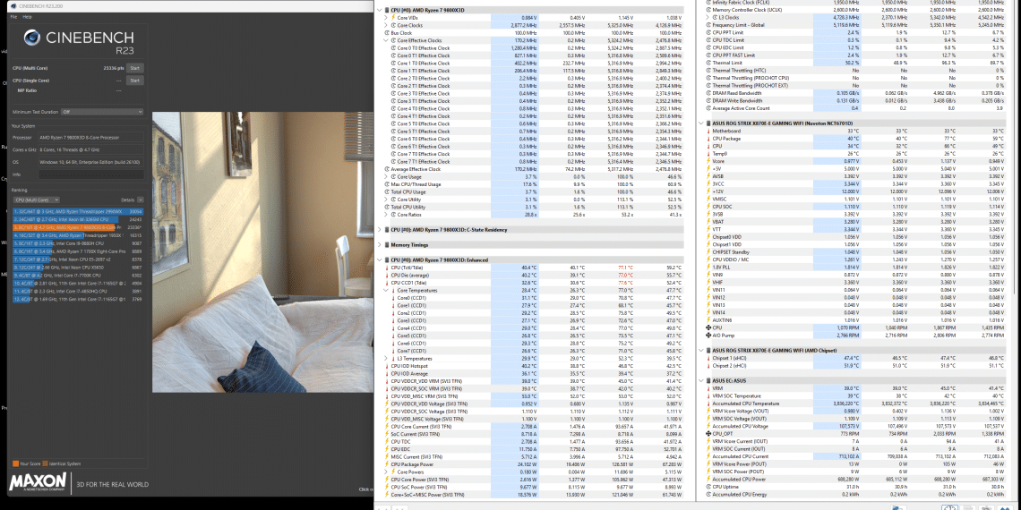Select the CPU Die (average) sensor row
1021x510 pixels.
click(x=534, y=276)
